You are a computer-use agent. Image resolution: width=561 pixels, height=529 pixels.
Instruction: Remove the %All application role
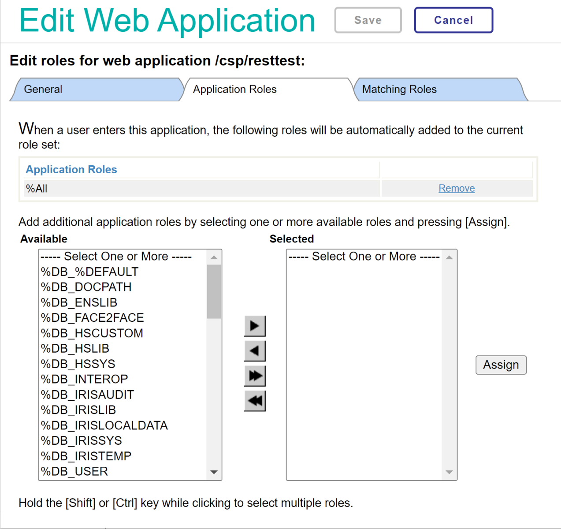[x=457, y=188]
